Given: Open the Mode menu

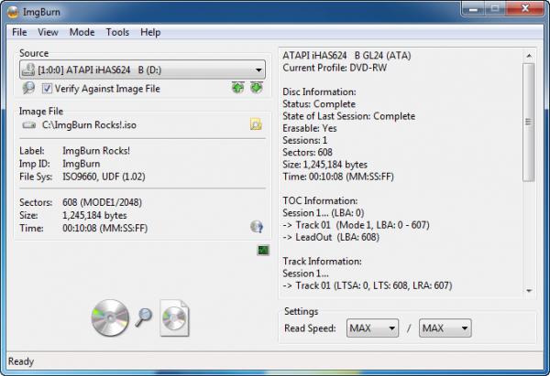Looking at the screenshot, I should (x=82, y=32).
